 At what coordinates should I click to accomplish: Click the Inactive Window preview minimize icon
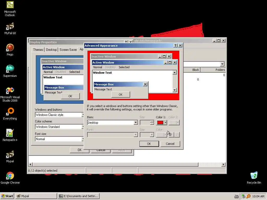tap(160, 57)
